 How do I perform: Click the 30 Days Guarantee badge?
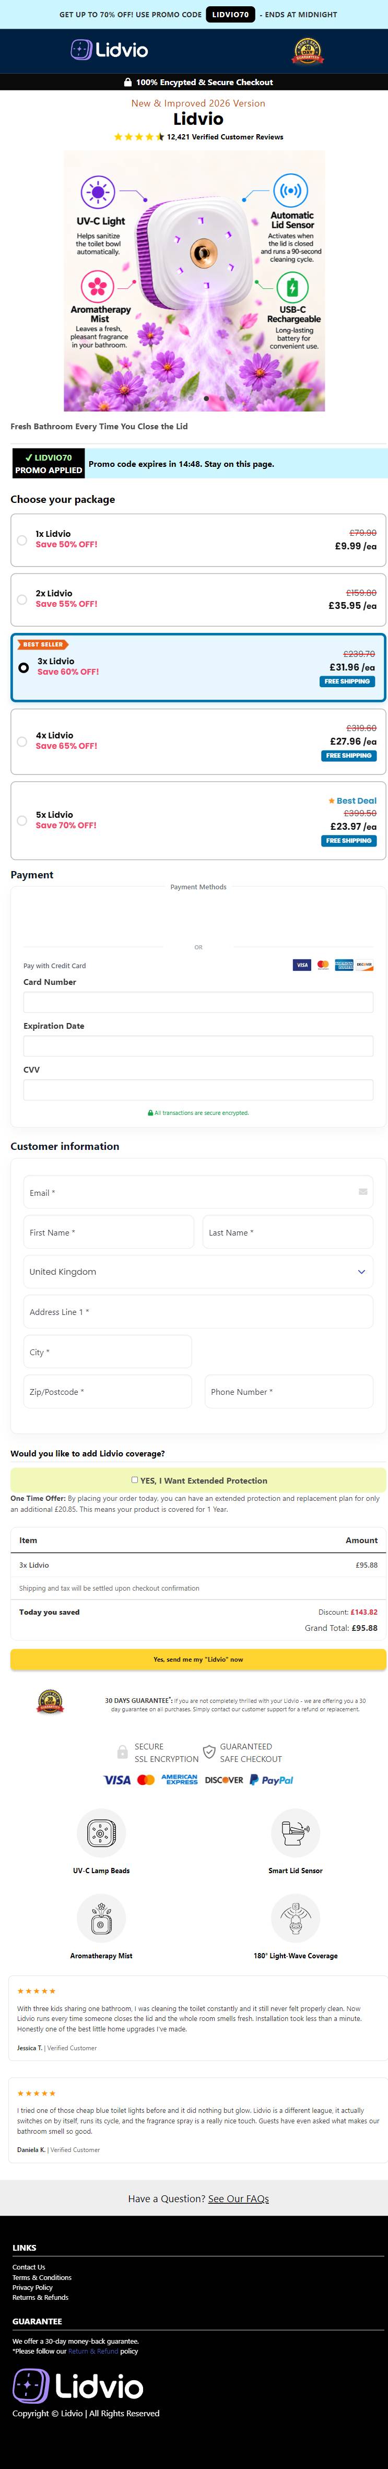tap(50, 1702)
